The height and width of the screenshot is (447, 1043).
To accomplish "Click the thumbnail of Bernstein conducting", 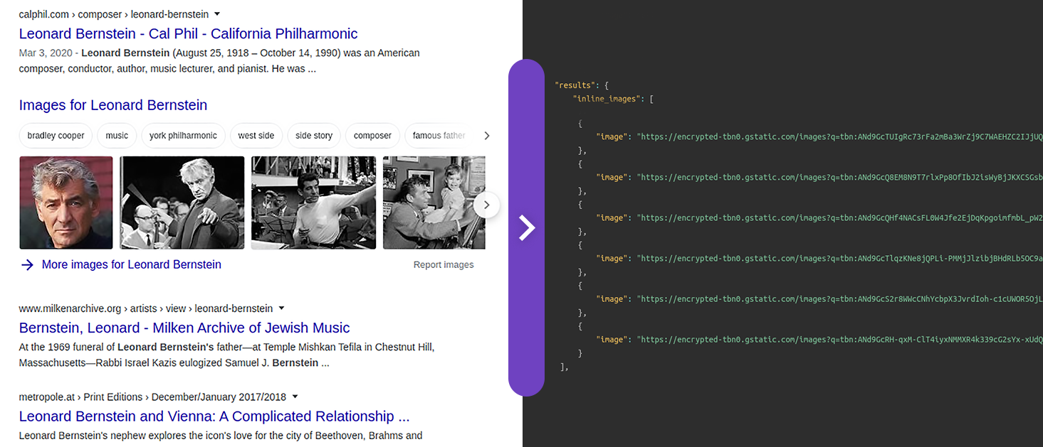I will (x=182, y=203).
